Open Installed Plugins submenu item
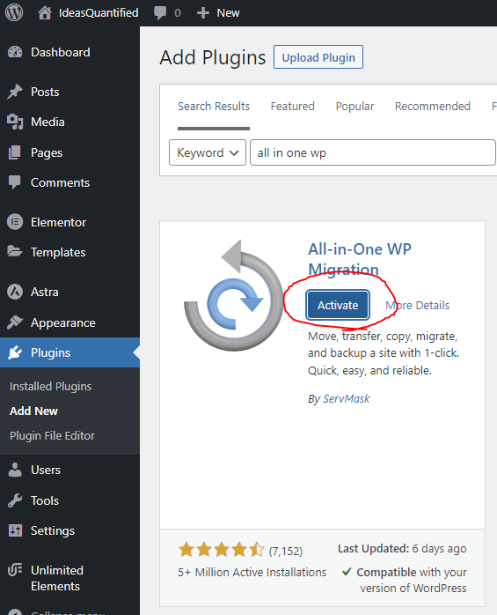This screenshot has height=615, width=497. pyautogui.click(x=50, y=386)
